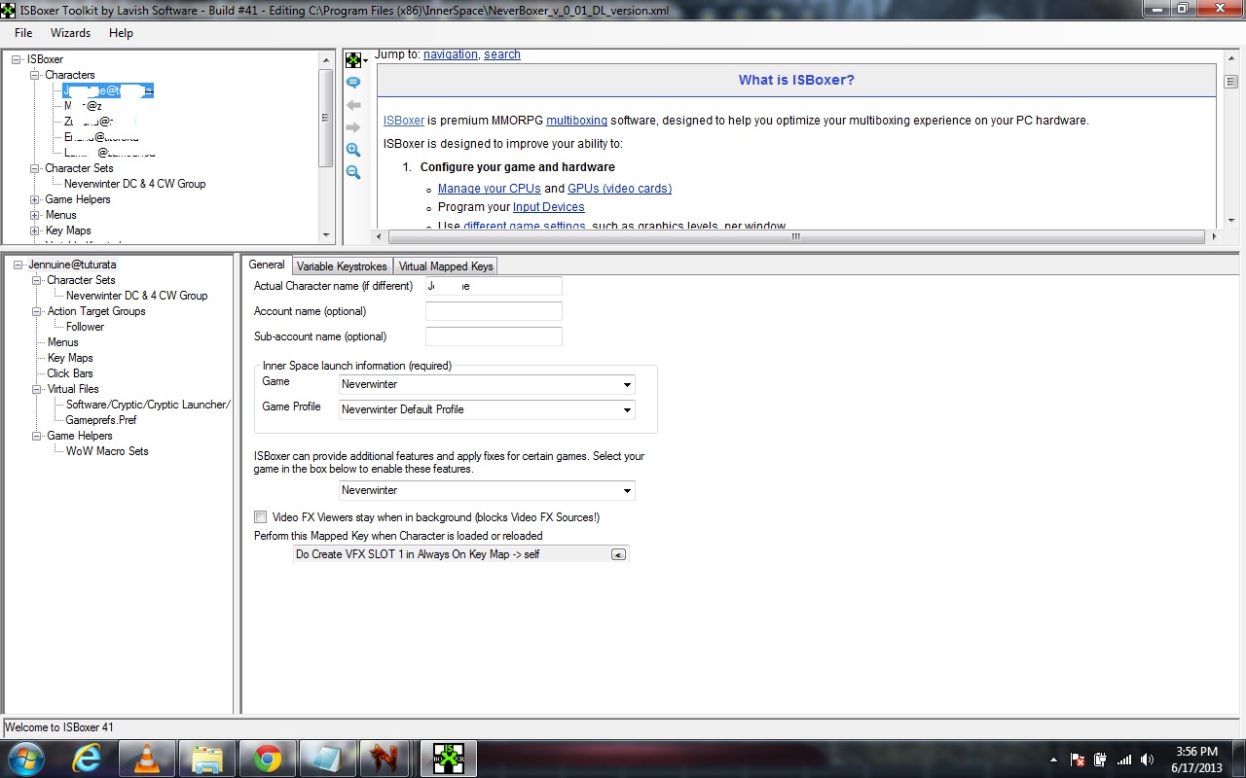The width and height of the screenshot is (1246, 778).
Task: Open the ISBoxer icon dropdown in help pane
Action: pyautogui.click(x=356, y=60)
